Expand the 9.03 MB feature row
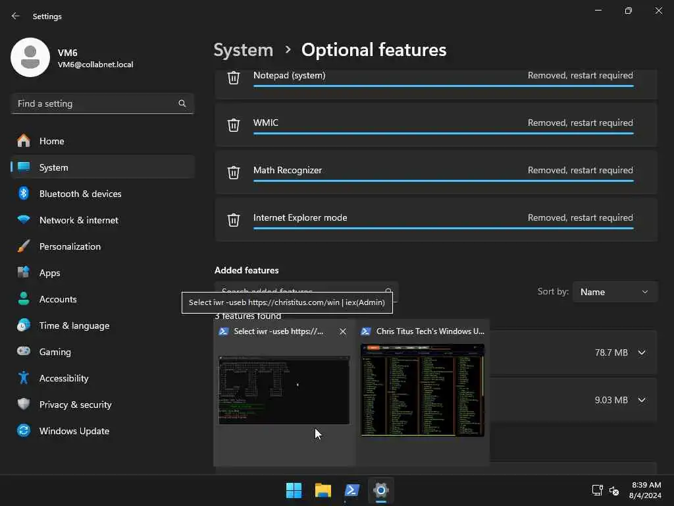674x506 pixels. click(642, 400)
